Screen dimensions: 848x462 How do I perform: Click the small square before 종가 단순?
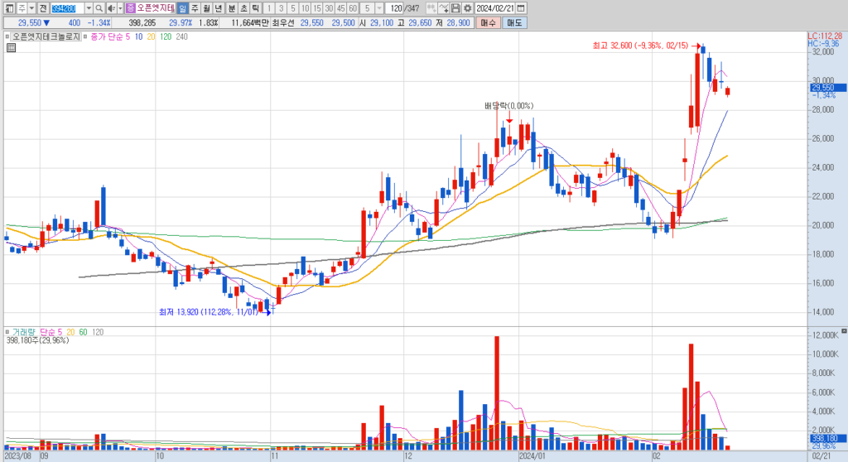coord(85,36)
